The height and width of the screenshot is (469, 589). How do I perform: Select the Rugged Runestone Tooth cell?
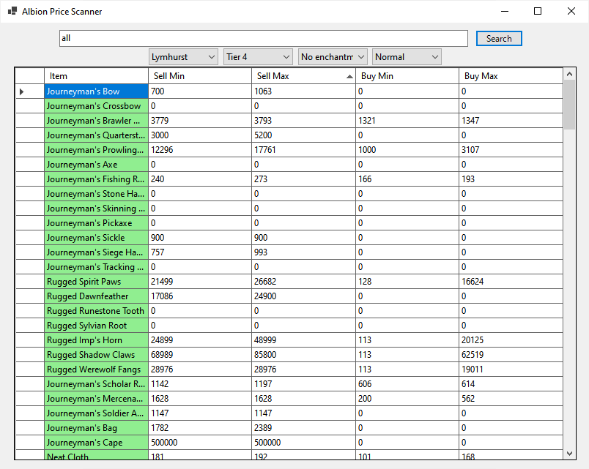[x=97, y=311]
